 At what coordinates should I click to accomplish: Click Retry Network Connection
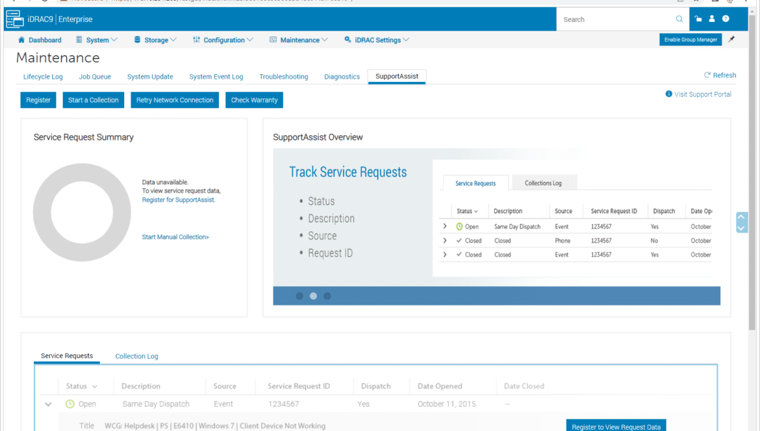[175, 100]
